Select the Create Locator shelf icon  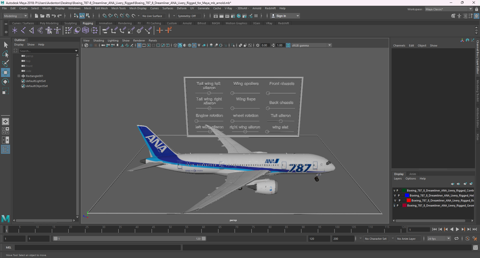pyautogui.click(x=15, y=30)
